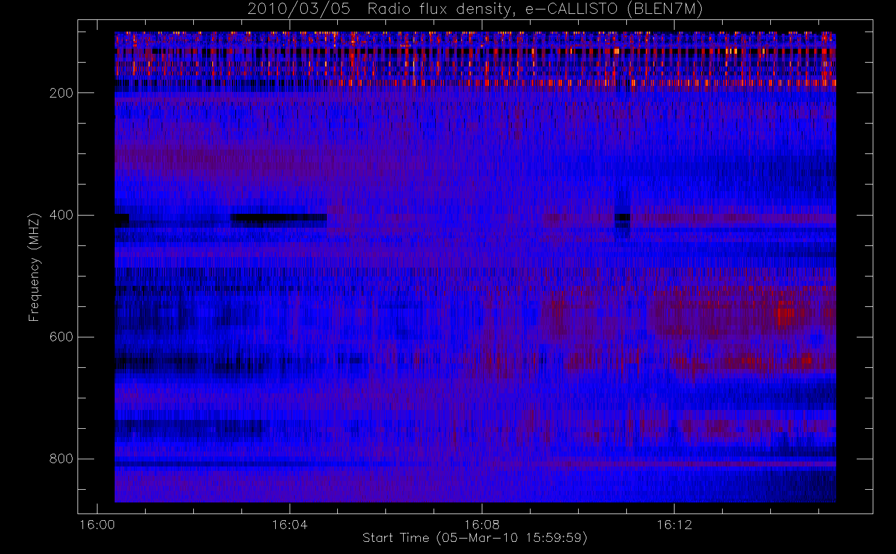Click the long black gap at 400 MHz near 16:03

278,218
